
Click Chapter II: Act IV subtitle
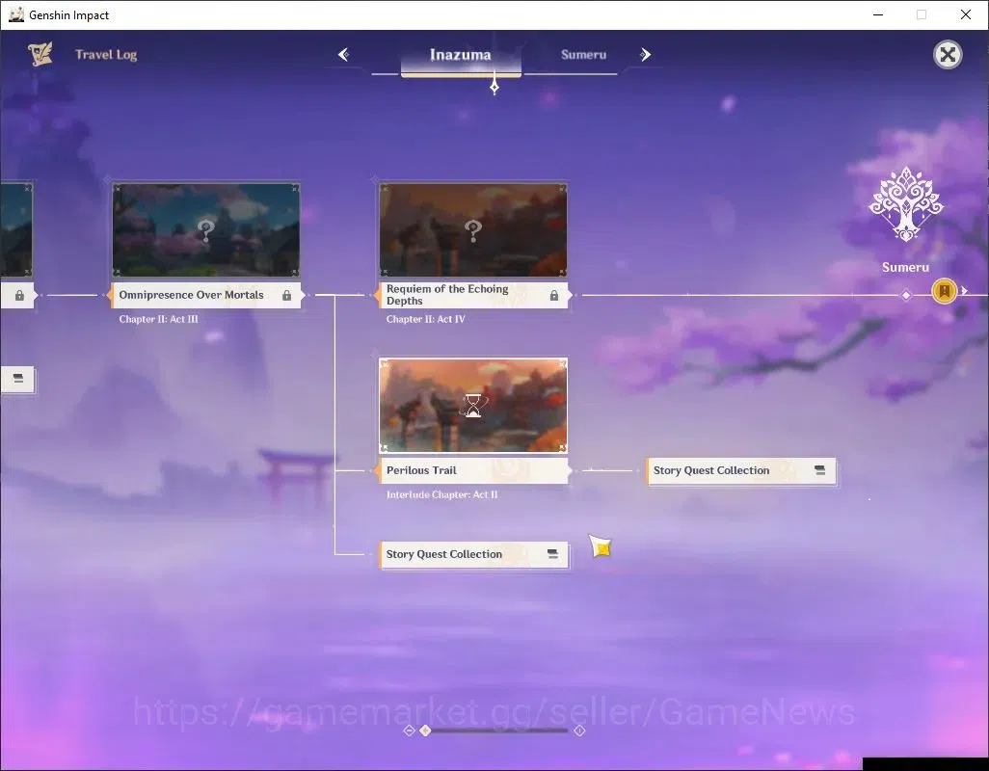click(426, 320)
